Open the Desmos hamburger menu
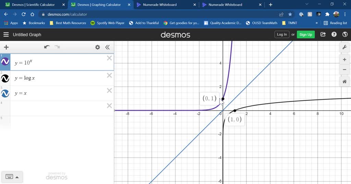351x184 pixels. [6, 35]
